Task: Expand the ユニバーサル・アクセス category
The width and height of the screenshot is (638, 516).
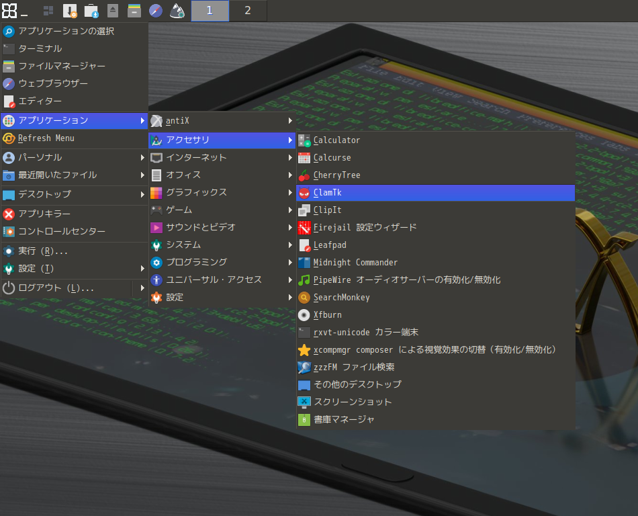Action: tap(222, 280)
